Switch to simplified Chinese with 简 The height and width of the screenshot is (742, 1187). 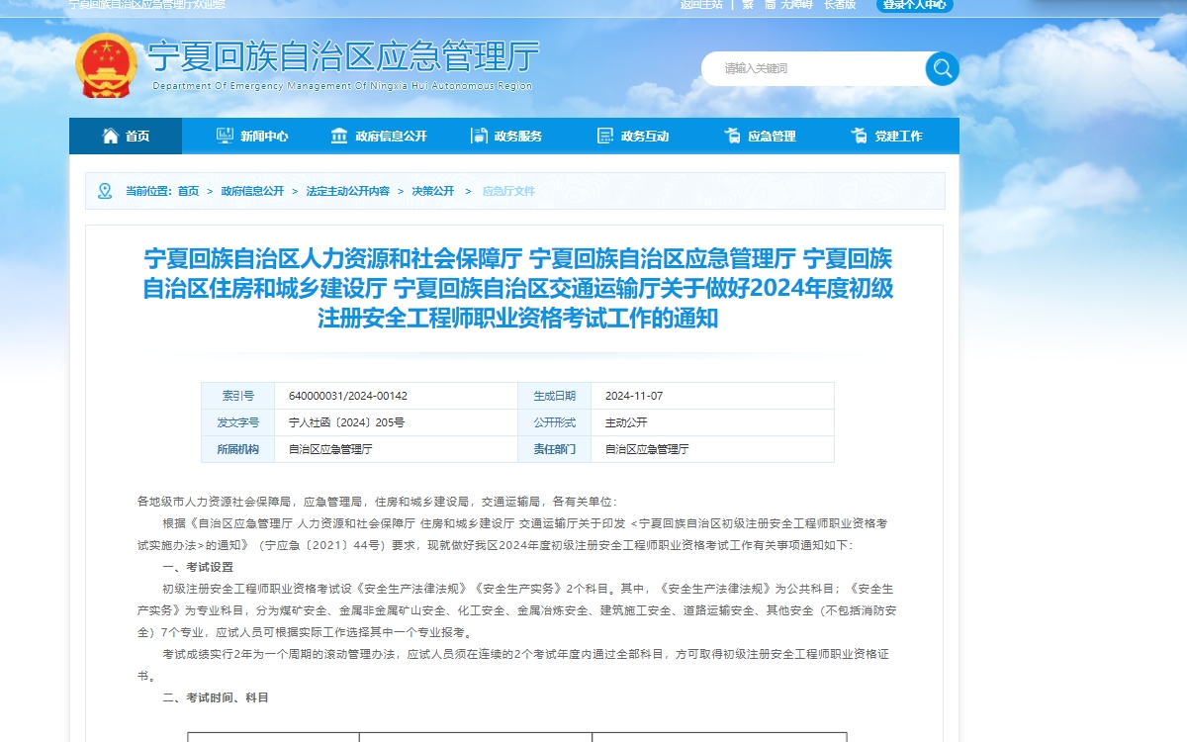tap(769, 6)
